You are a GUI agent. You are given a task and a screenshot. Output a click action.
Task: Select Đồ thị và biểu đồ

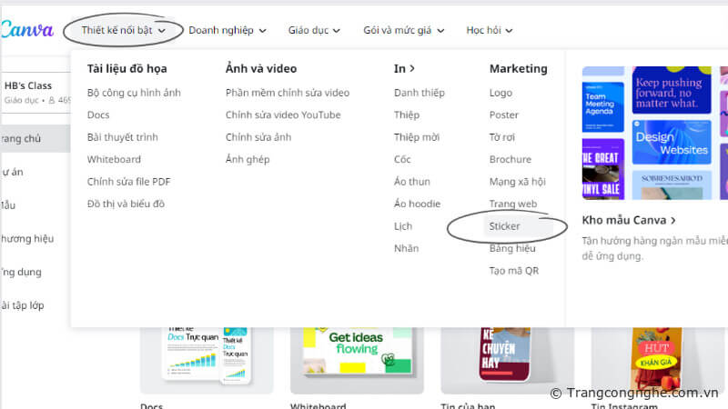(x=126, y=204)
